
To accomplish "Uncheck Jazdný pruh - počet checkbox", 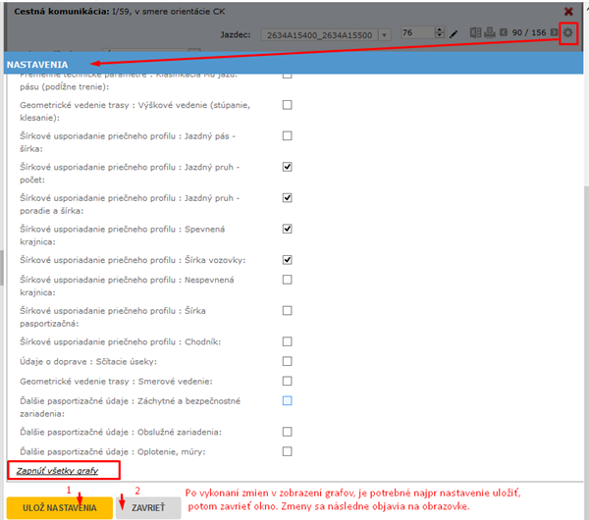I will pyautogui.click(x=288, y=167).
